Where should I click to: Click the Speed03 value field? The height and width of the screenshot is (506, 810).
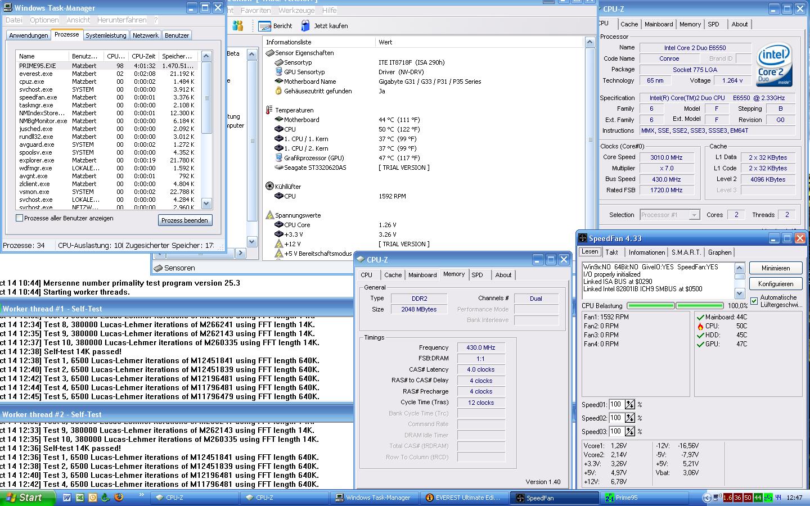[x=617, y=431]
